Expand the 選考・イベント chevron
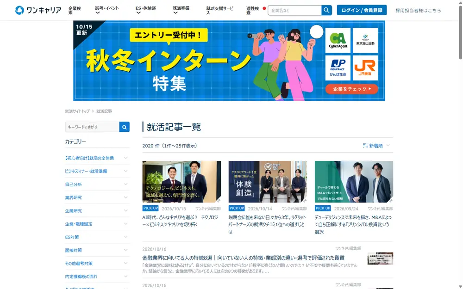The width and height of the screenshot is (463, 289). [97, 13]
